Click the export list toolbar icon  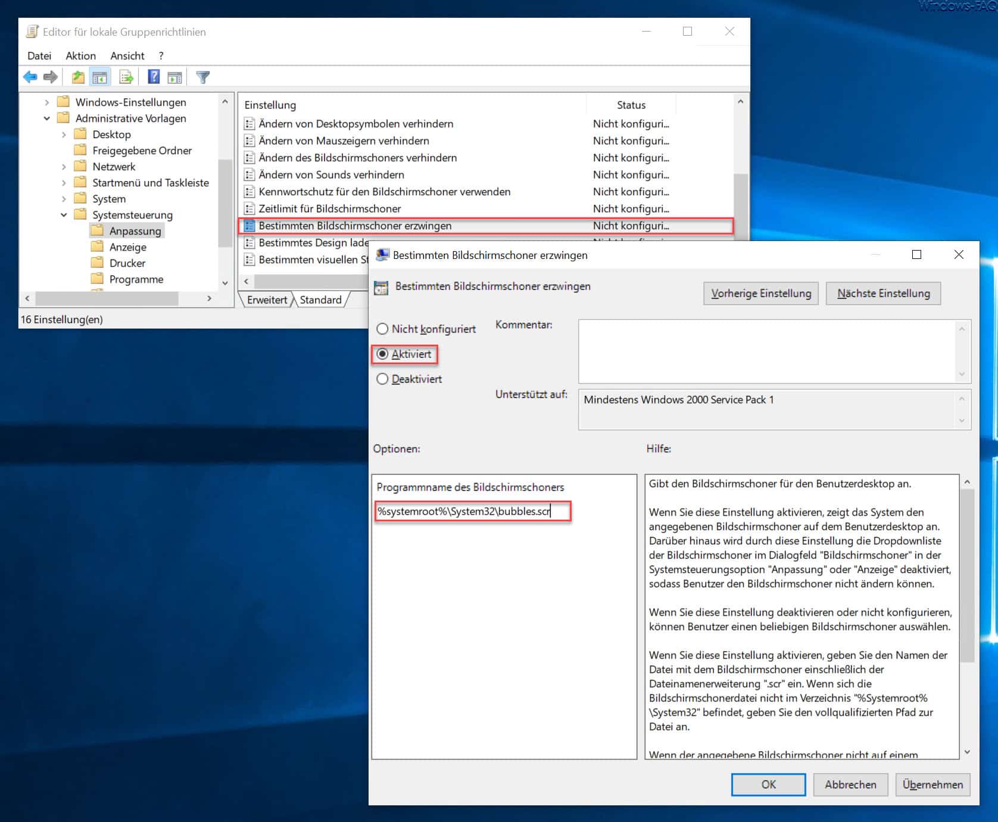click(126, 77)
